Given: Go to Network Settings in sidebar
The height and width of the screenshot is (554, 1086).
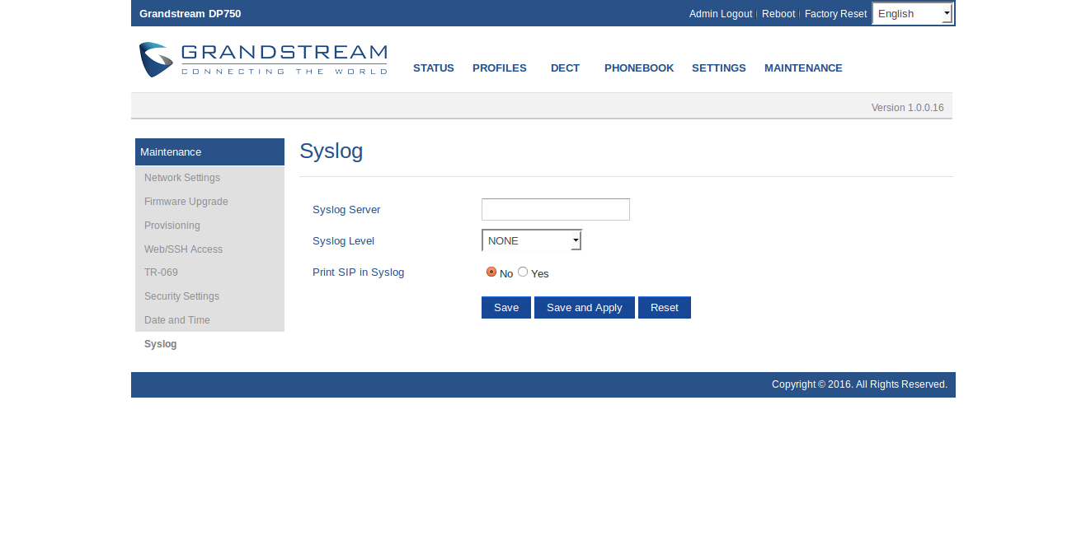Looking at the screenshot, I should click(x=182, y=178).
